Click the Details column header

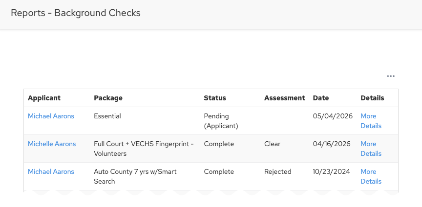coord(372,98)
